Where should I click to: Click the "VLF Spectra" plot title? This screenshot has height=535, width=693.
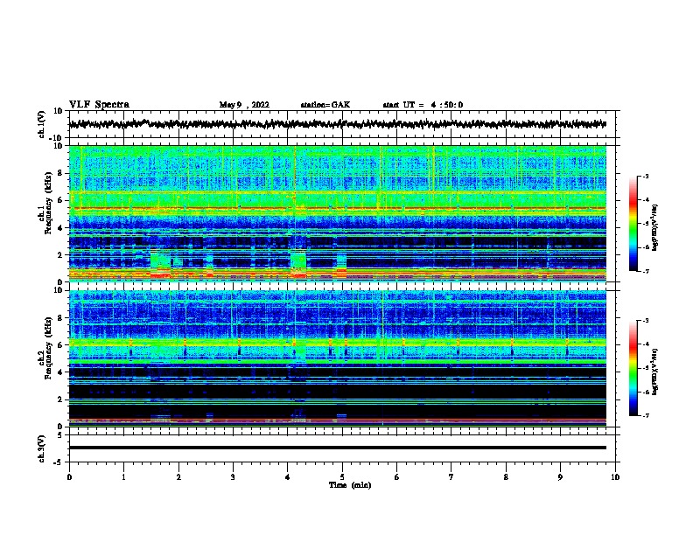point(99,105)
